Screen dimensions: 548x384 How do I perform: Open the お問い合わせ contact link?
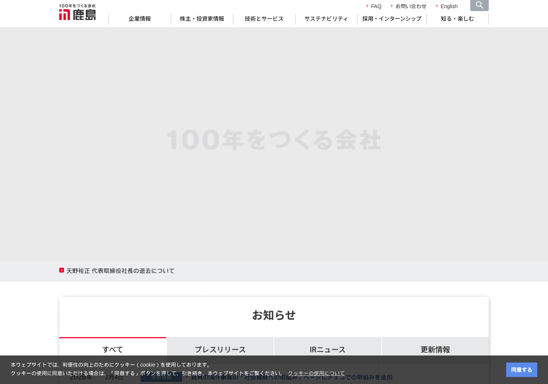pyautogui.click(x=411, y=6)
